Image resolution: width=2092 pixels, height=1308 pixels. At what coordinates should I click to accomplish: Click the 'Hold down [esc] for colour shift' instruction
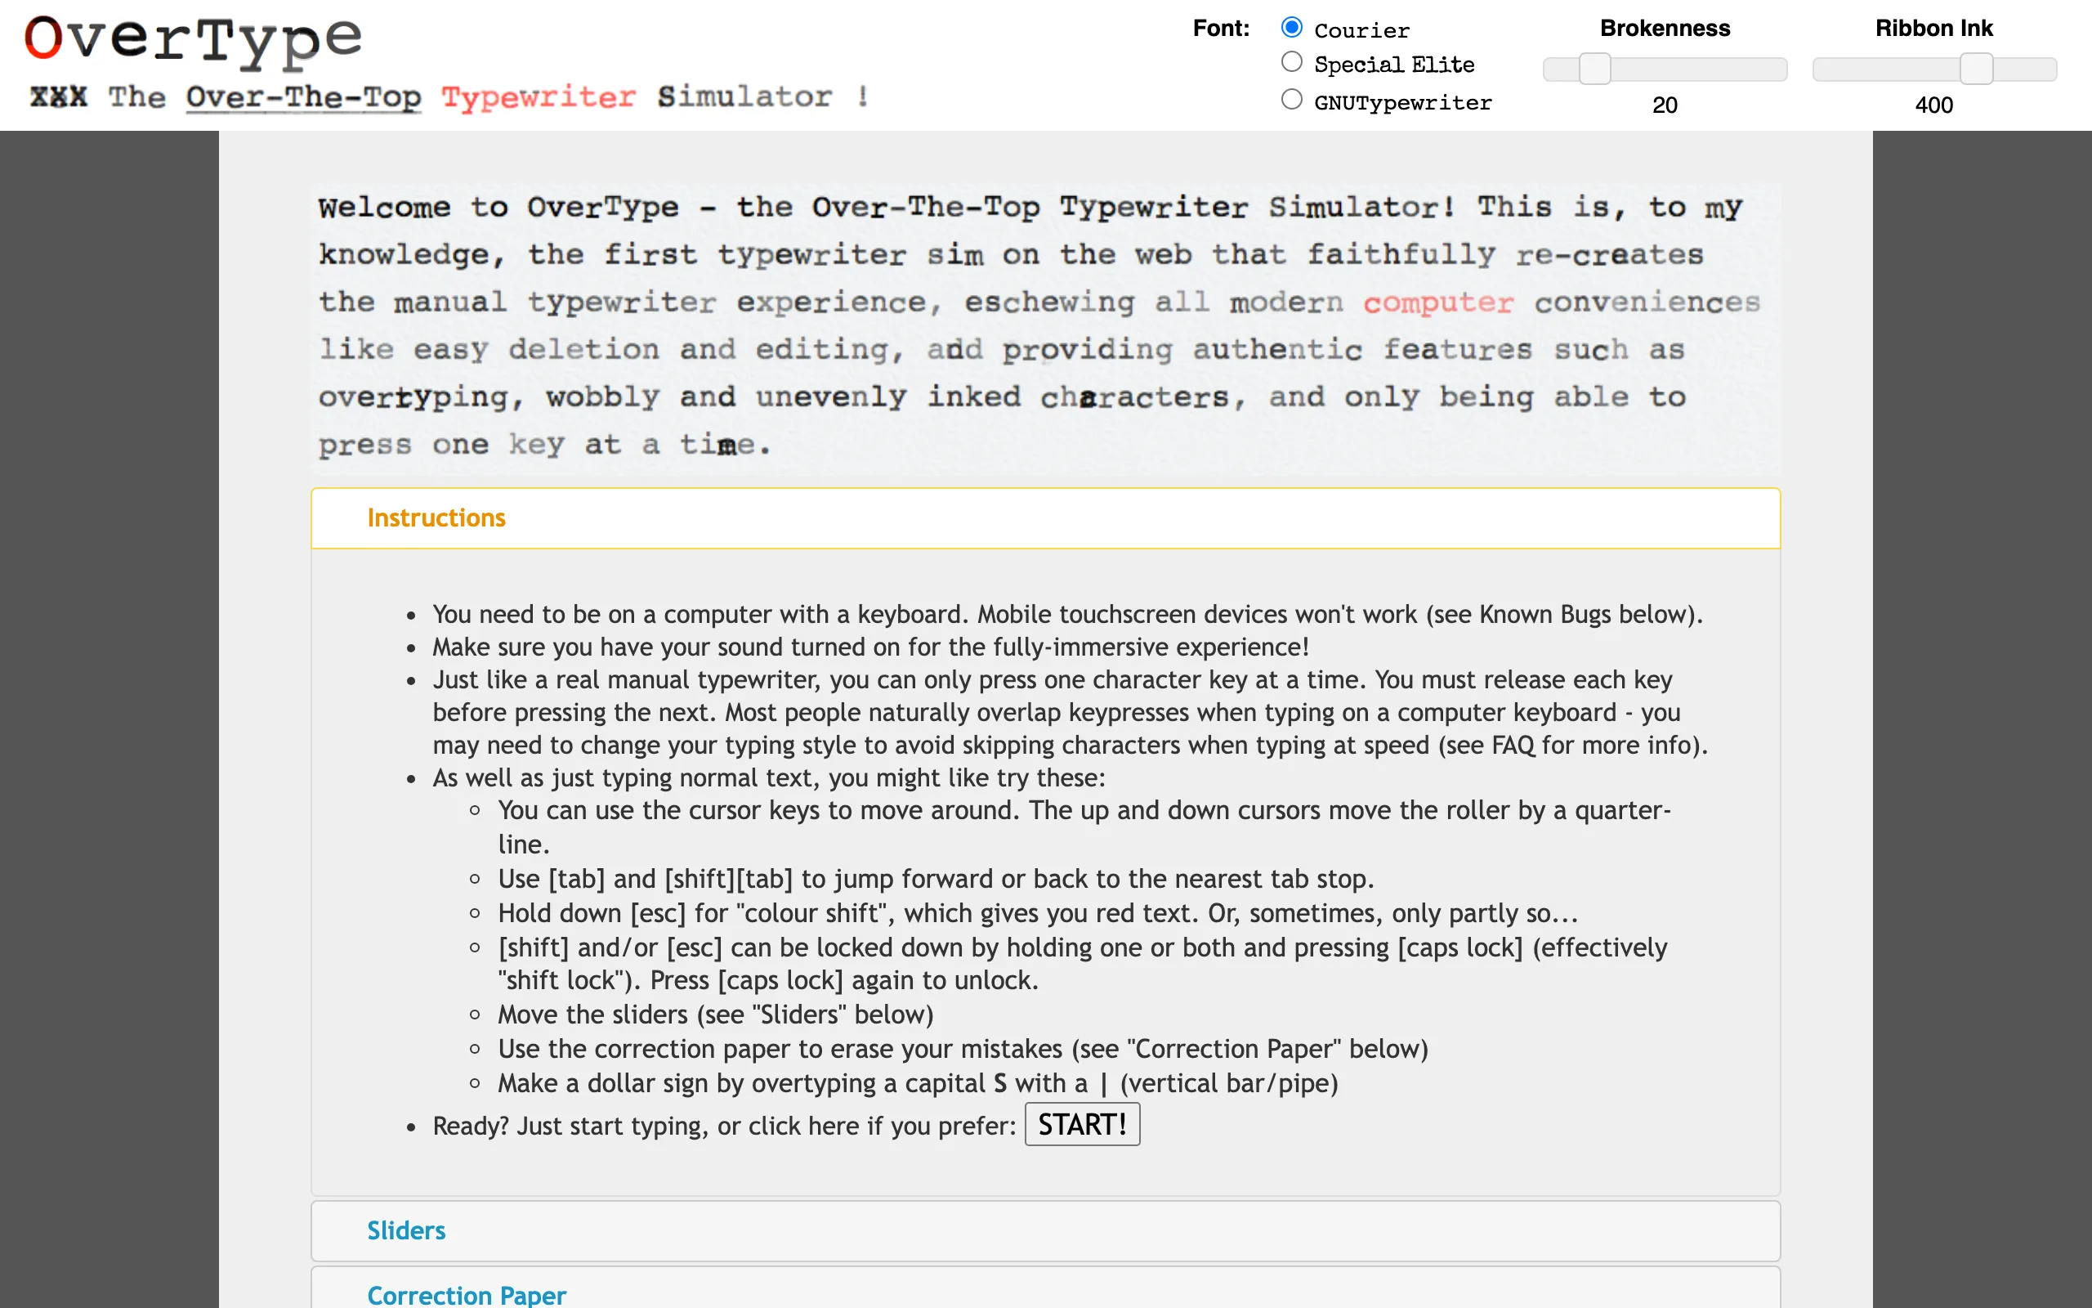tap(1037, 913)
